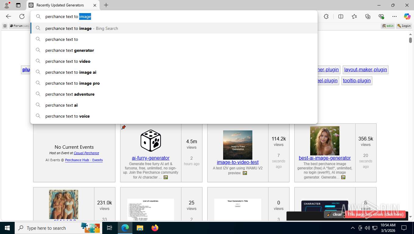
Task: Click the vertical scrollbar thumb
Action: (x=410, y=40)
